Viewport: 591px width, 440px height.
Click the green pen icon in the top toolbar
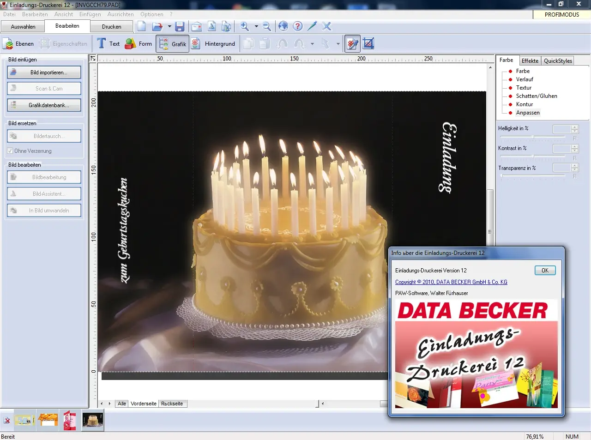(x=312, y=26)
